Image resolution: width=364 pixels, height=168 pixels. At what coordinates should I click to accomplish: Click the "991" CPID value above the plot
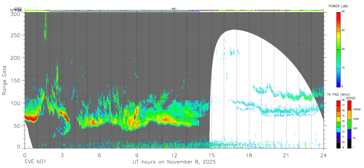[174, 9]
